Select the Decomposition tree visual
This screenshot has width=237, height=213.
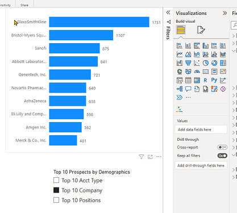pyautogui.click(x=180, y=89)
